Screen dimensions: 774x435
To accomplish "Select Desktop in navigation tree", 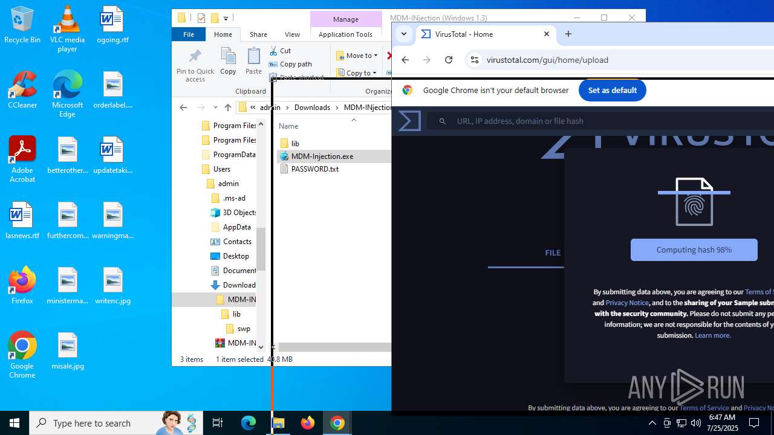I will (x=236, y=256).
